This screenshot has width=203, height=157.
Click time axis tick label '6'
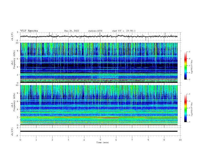click(116, 140)
